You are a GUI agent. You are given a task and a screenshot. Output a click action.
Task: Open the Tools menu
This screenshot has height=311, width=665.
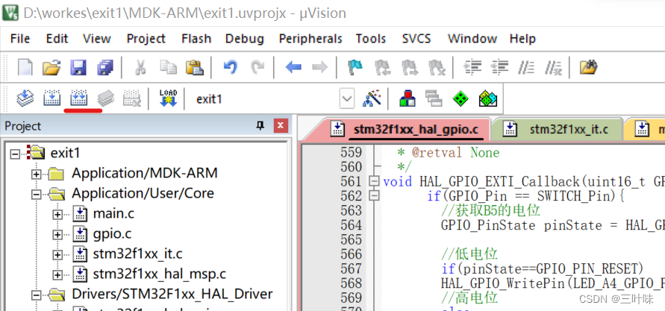coord(371,39)
